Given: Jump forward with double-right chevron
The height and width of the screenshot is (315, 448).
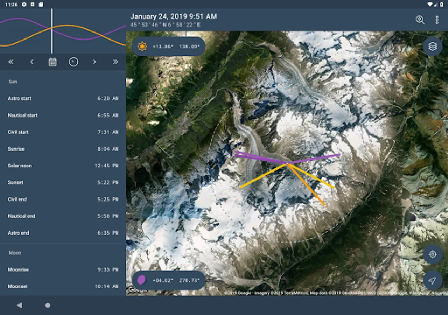Looking at the screenshot, I should point(115,62).
